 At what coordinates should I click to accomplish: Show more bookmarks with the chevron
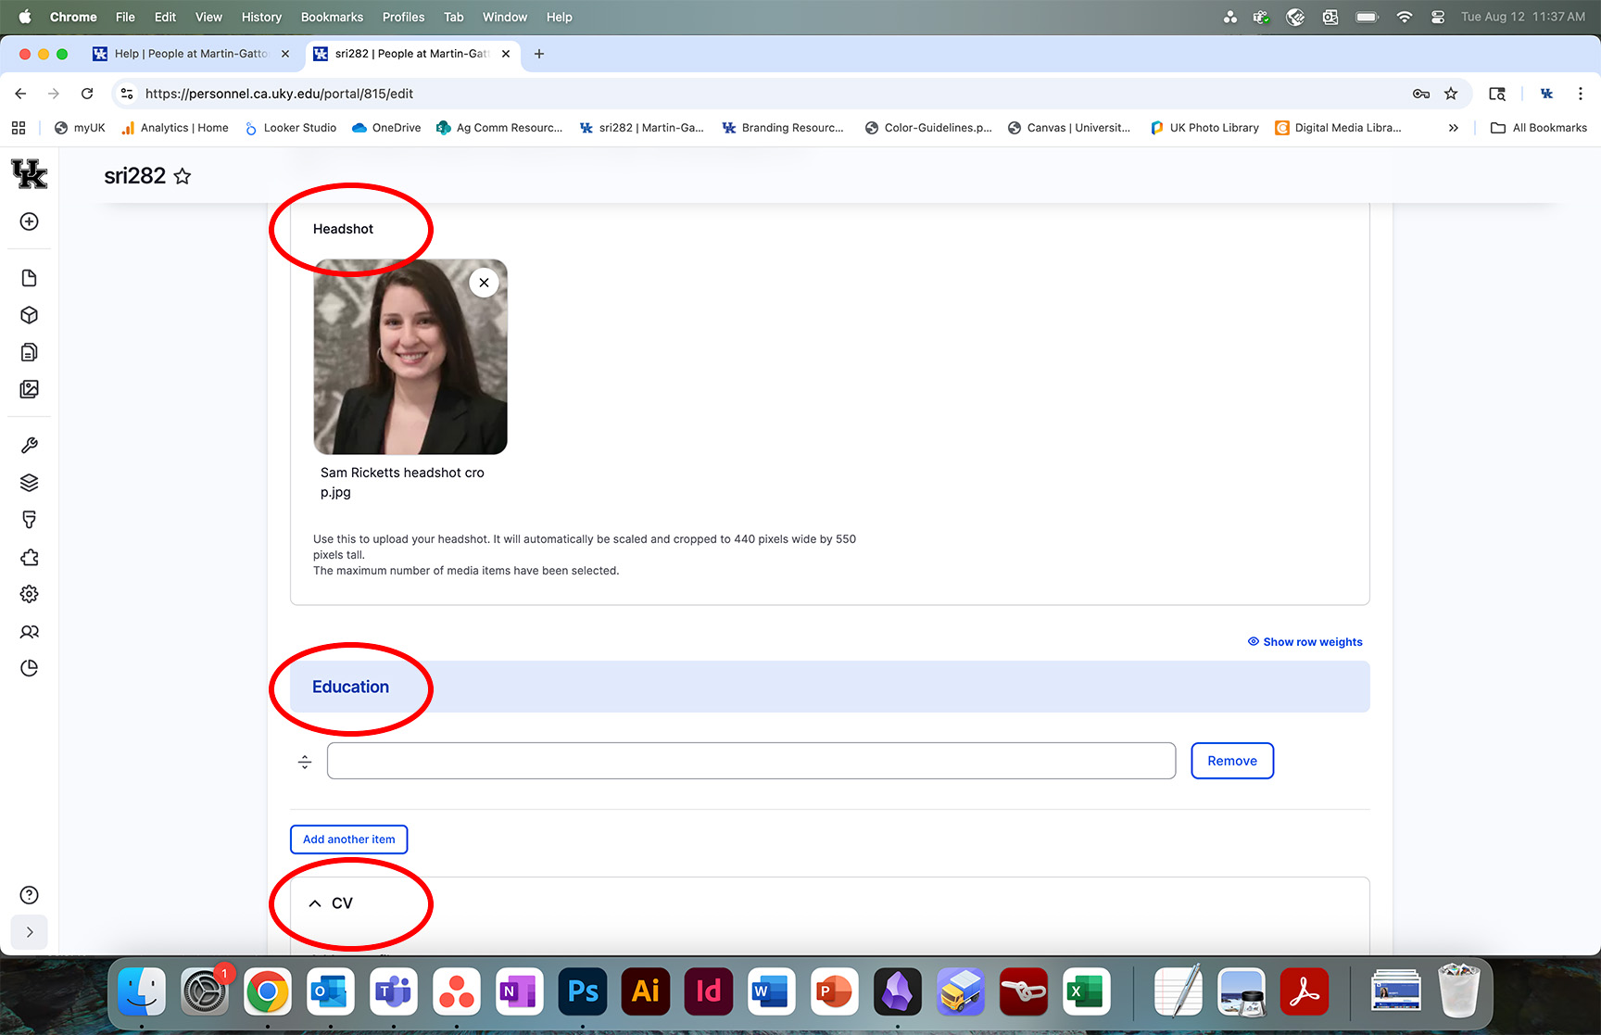[1454, 128]
